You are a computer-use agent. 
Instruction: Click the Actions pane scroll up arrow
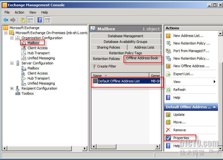pos(220,34)
